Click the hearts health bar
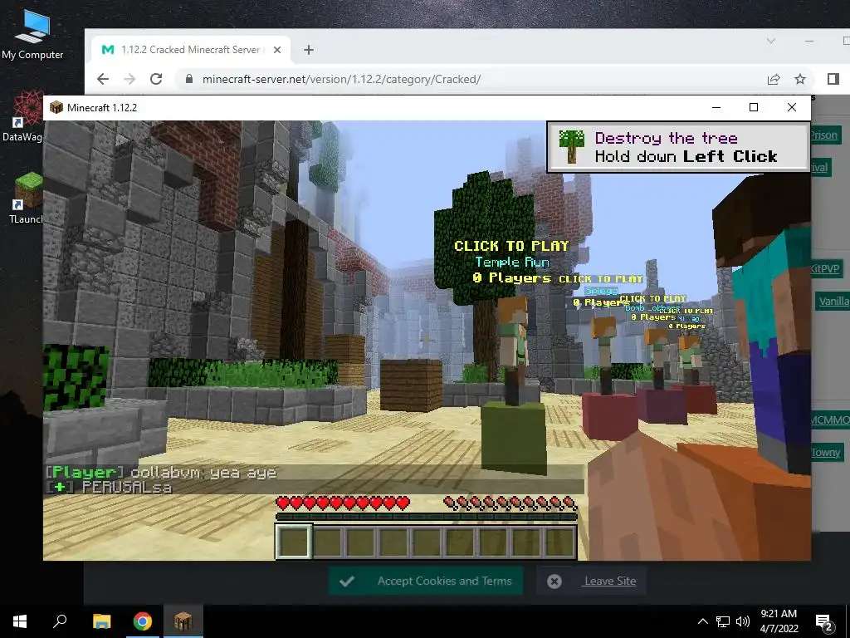Screen dimensions: 850x638 pyautogui.click(x=343, y=503)
